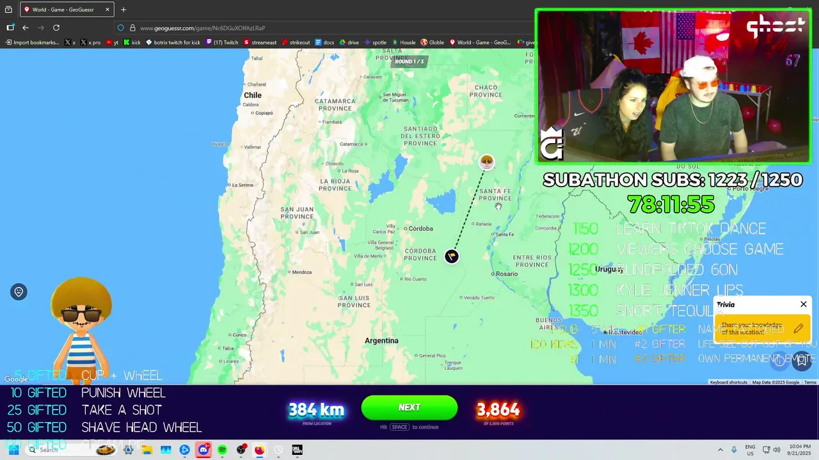Open Call of Duty taskbar icon
The image size is (819, 460).
(297, 450)
